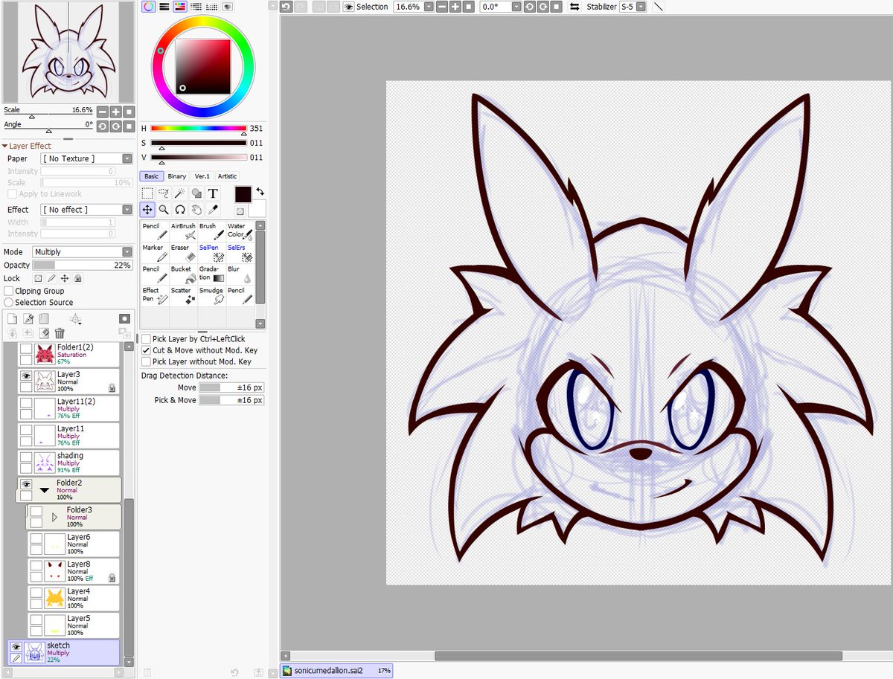Image resolution: width=893 pixels, height=679 pixels.
Task: Expand the Folder3 layer group
Action: click(54, 517)
